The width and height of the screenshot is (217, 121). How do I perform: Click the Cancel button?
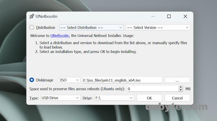[x=177, y=98]
